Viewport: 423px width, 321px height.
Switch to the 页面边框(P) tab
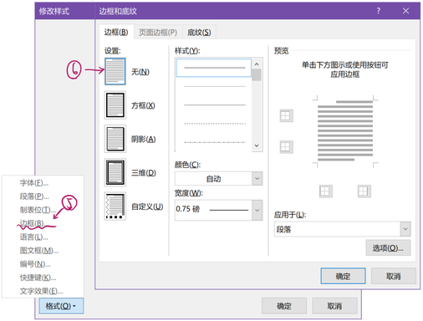click(158, 33)
